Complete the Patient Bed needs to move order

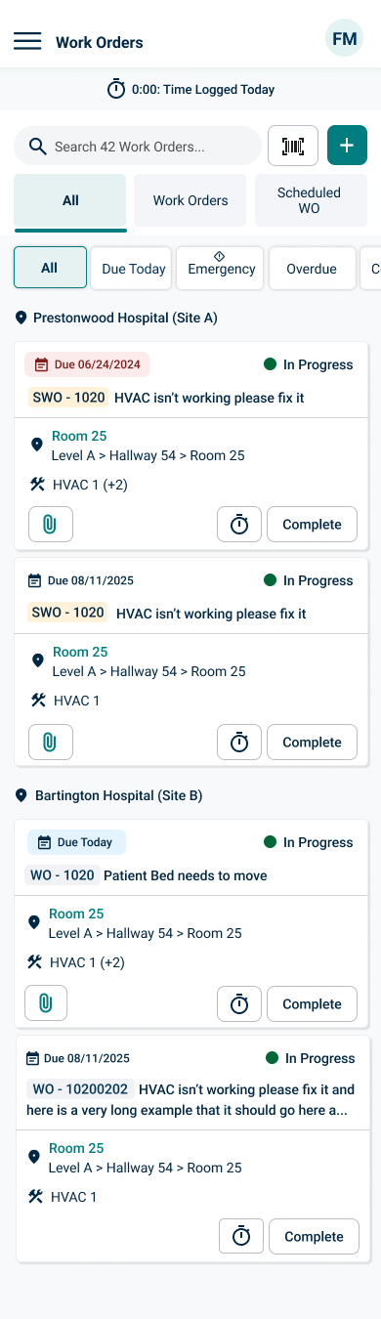(x=313, y=1003)
